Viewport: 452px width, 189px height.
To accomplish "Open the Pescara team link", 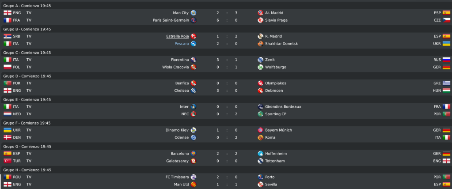I will point(182,44).
